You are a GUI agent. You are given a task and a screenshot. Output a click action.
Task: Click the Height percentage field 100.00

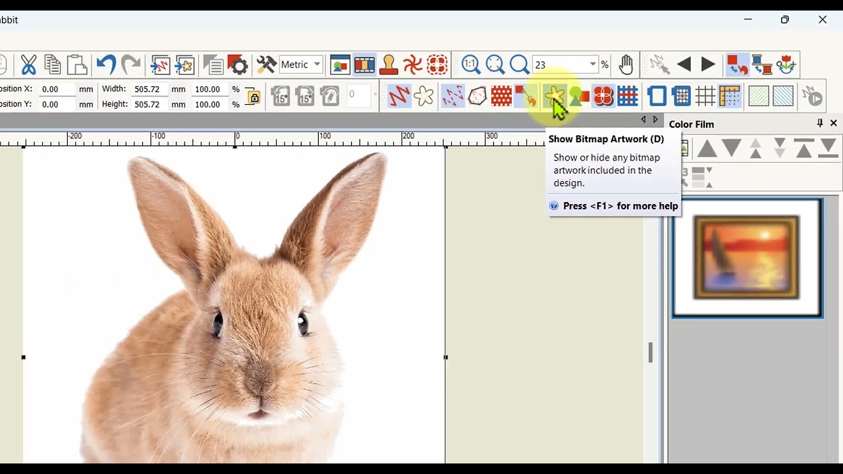point(209,104)
